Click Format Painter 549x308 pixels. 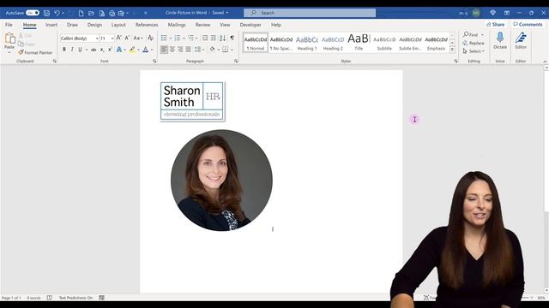click(x=35, y=52)
